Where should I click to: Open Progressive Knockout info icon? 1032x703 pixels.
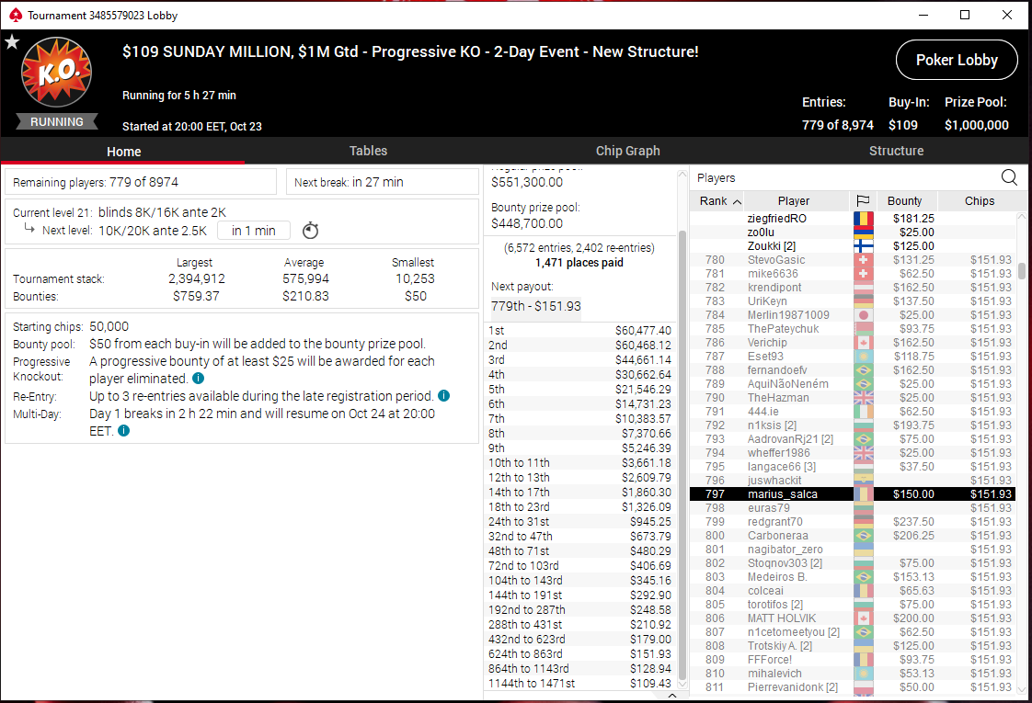[198, 378]
